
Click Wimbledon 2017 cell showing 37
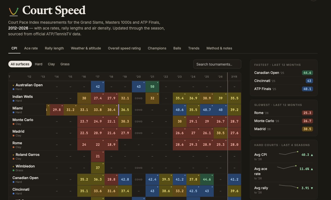[x=98, y=168]
